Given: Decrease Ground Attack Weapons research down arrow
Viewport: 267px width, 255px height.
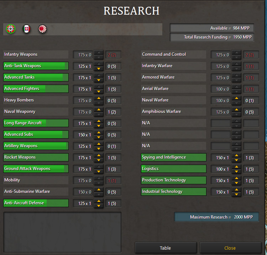Looking at the screenshot, I should pos(99,171).
